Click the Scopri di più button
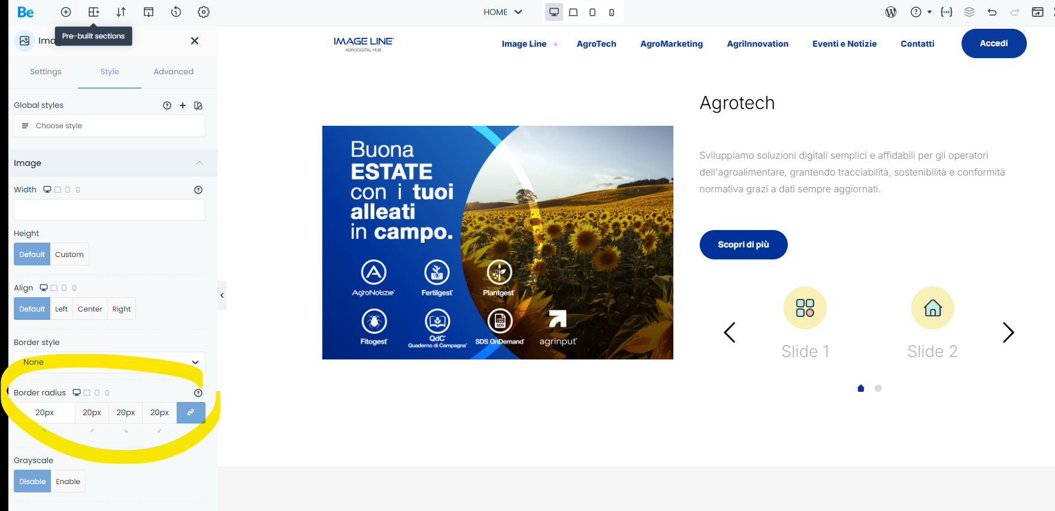Screen dimensions: 1055x511 tap(743, 244)
